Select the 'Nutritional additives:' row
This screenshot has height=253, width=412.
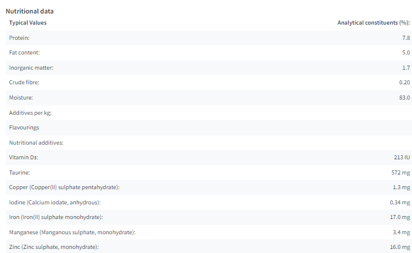[x=209, y=143]
